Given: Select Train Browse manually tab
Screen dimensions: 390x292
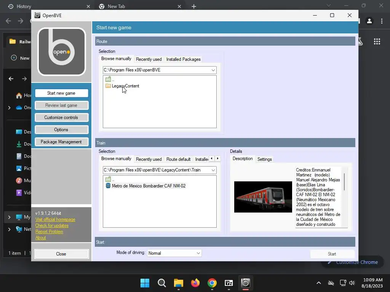Looking at the screenshot, I should click(x=116, y=159).
